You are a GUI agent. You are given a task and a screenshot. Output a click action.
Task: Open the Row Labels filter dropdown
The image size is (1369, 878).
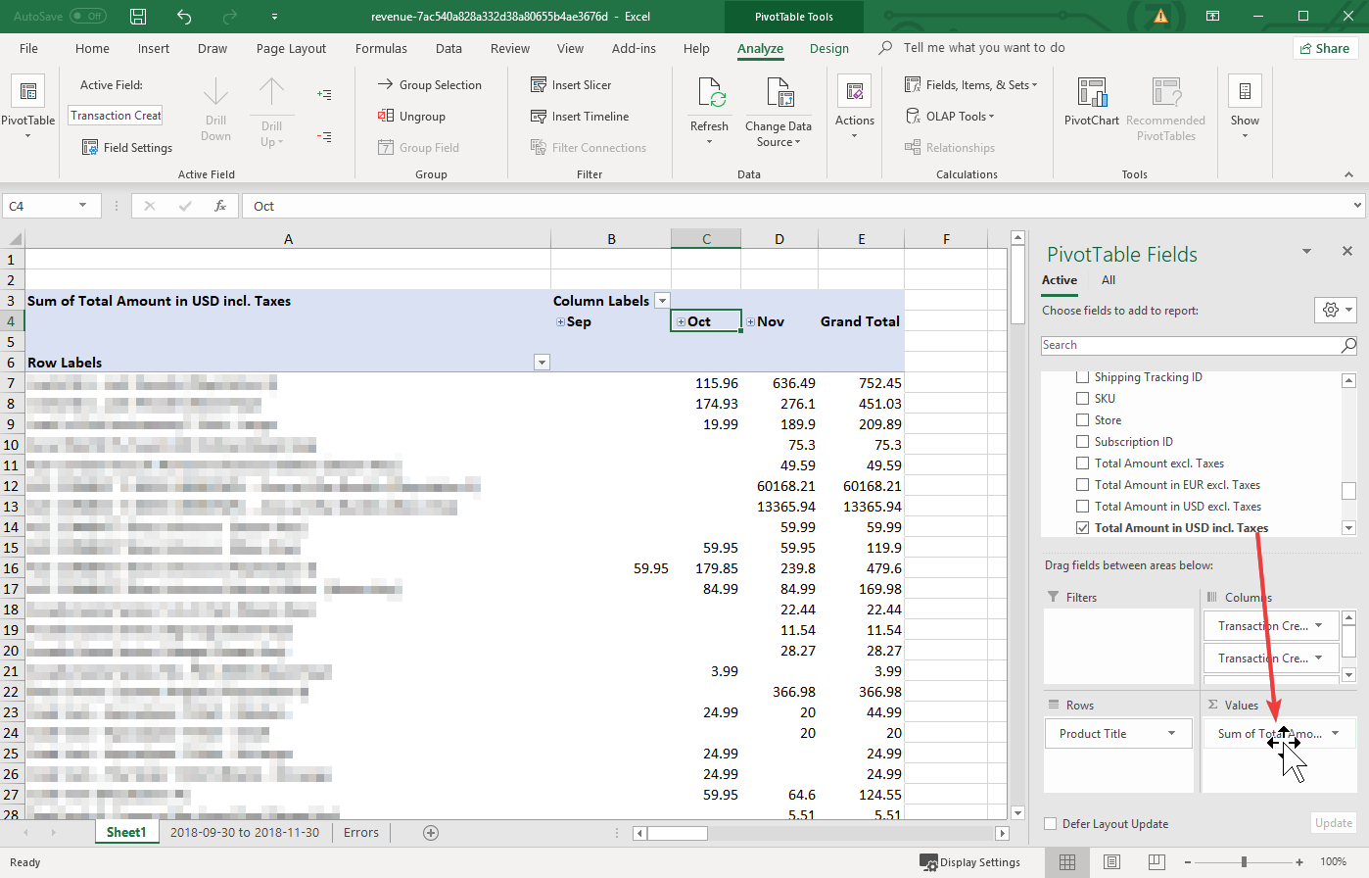542,363
